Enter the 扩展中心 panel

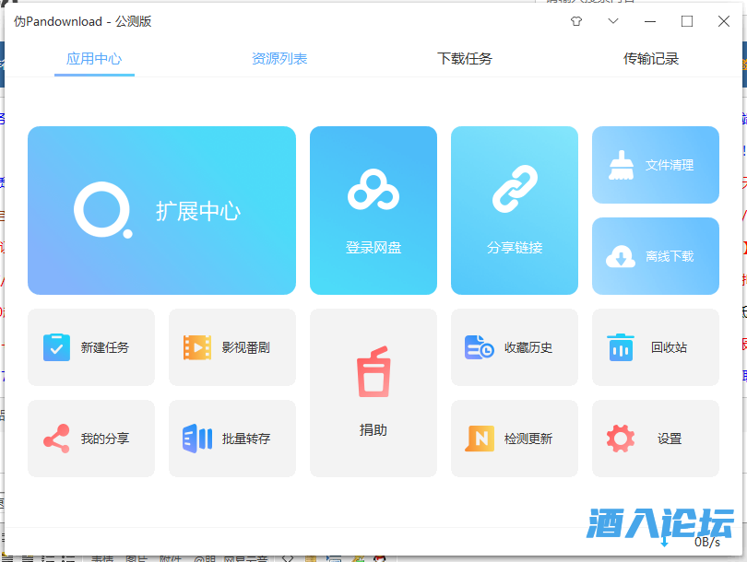(x=161, y=210)
